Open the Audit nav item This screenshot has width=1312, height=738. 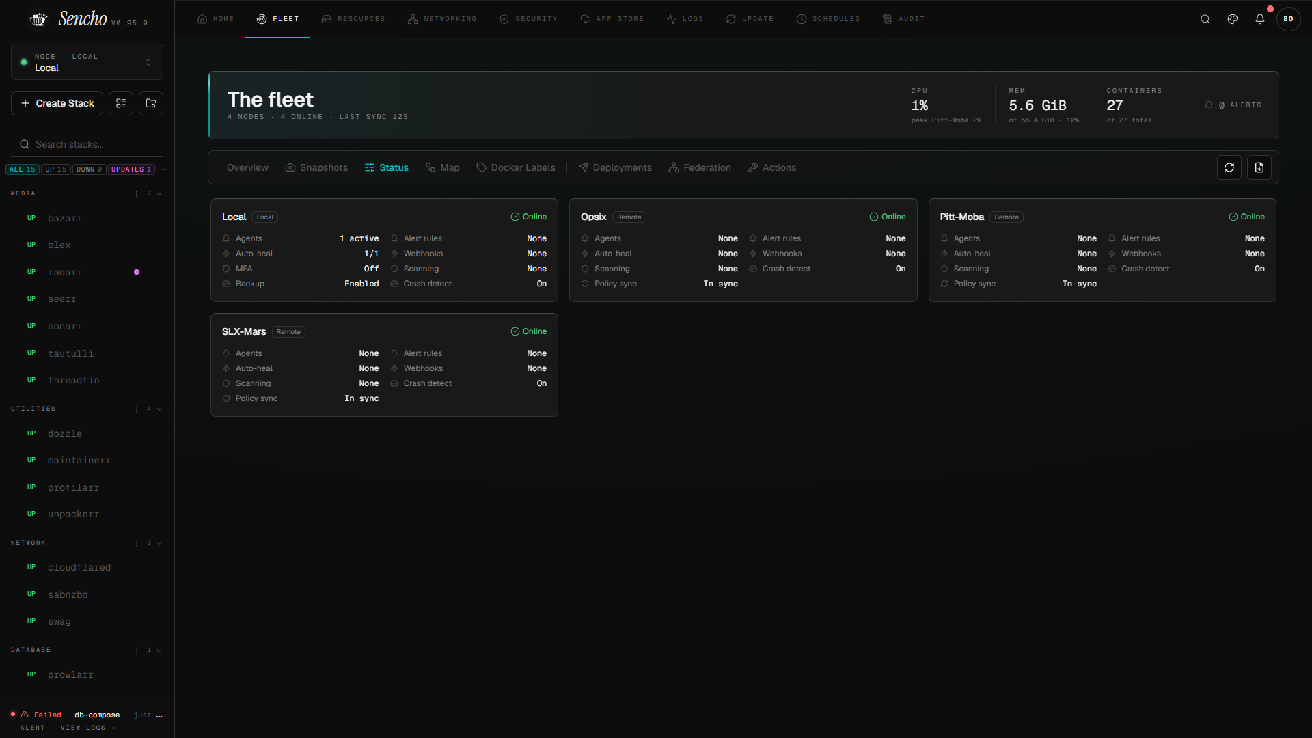(x=903, y=19)
